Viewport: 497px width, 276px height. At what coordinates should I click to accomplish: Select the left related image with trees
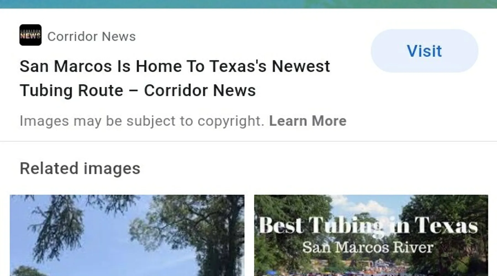[x=127, y=235]
